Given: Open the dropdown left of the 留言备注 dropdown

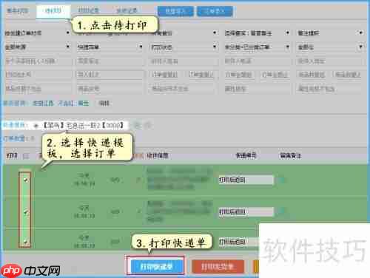Looking at the screenshot, I should tap(183, 33).
